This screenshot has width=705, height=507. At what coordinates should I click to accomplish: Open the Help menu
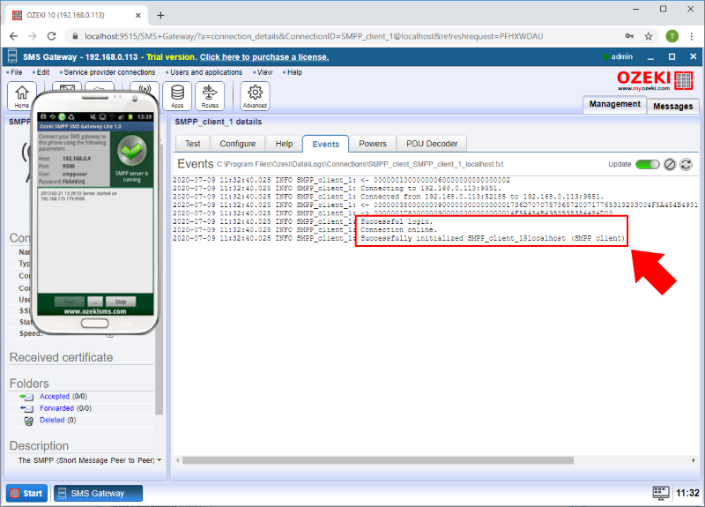point(293,72)
